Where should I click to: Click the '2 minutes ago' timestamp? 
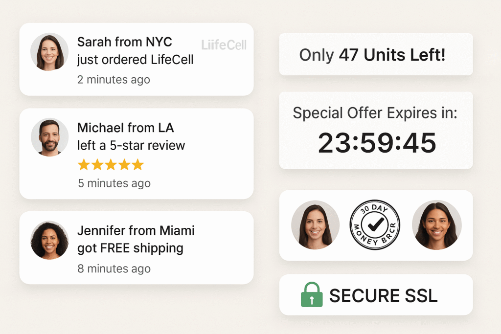(x=114, y=80)
